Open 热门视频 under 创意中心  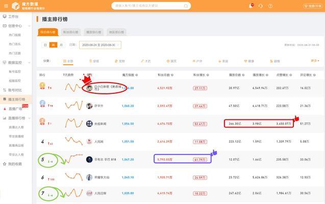click(15, 35)
